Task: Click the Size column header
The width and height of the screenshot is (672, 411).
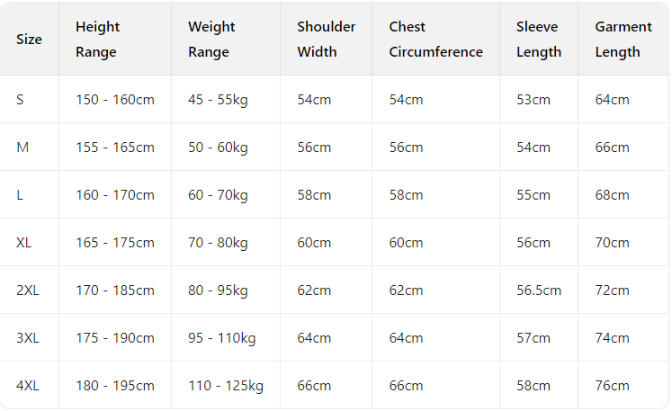Action: click(x=29, y=40)
